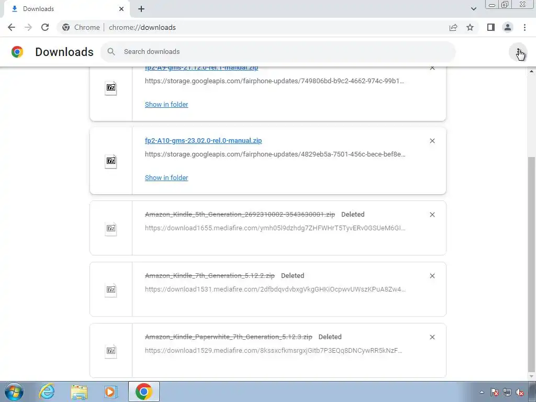
Task: Click download1529 mediafire URL
Action: click(x=273, y=350)
